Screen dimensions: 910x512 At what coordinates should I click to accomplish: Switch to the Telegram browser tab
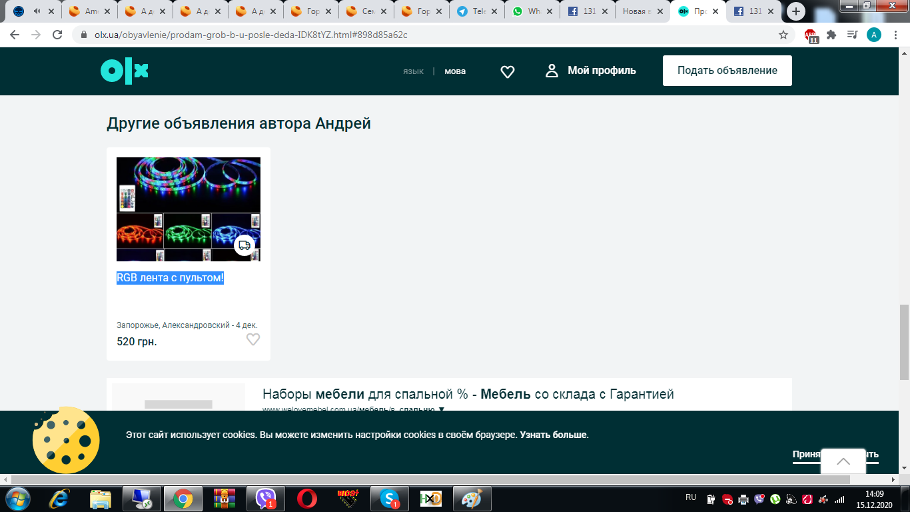[x=476, y=11]
